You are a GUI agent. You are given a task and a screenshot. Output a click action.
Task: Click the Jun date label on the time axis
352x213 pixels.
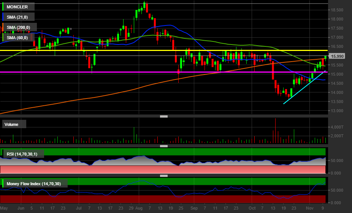(x=21, y=208)
